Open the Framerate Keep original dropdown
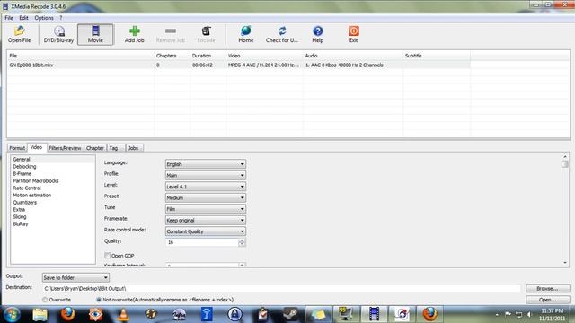The height and width of the screenshot is (323, 575). (206, 220)
